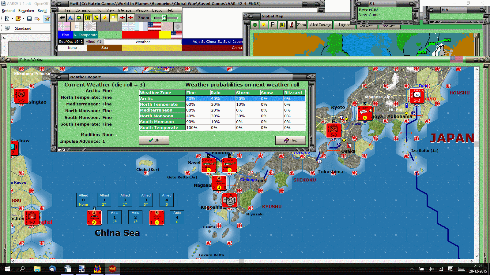The image size is (490, 275).
Task: Open Windows Start menu
Action: (x=7, y=269)
